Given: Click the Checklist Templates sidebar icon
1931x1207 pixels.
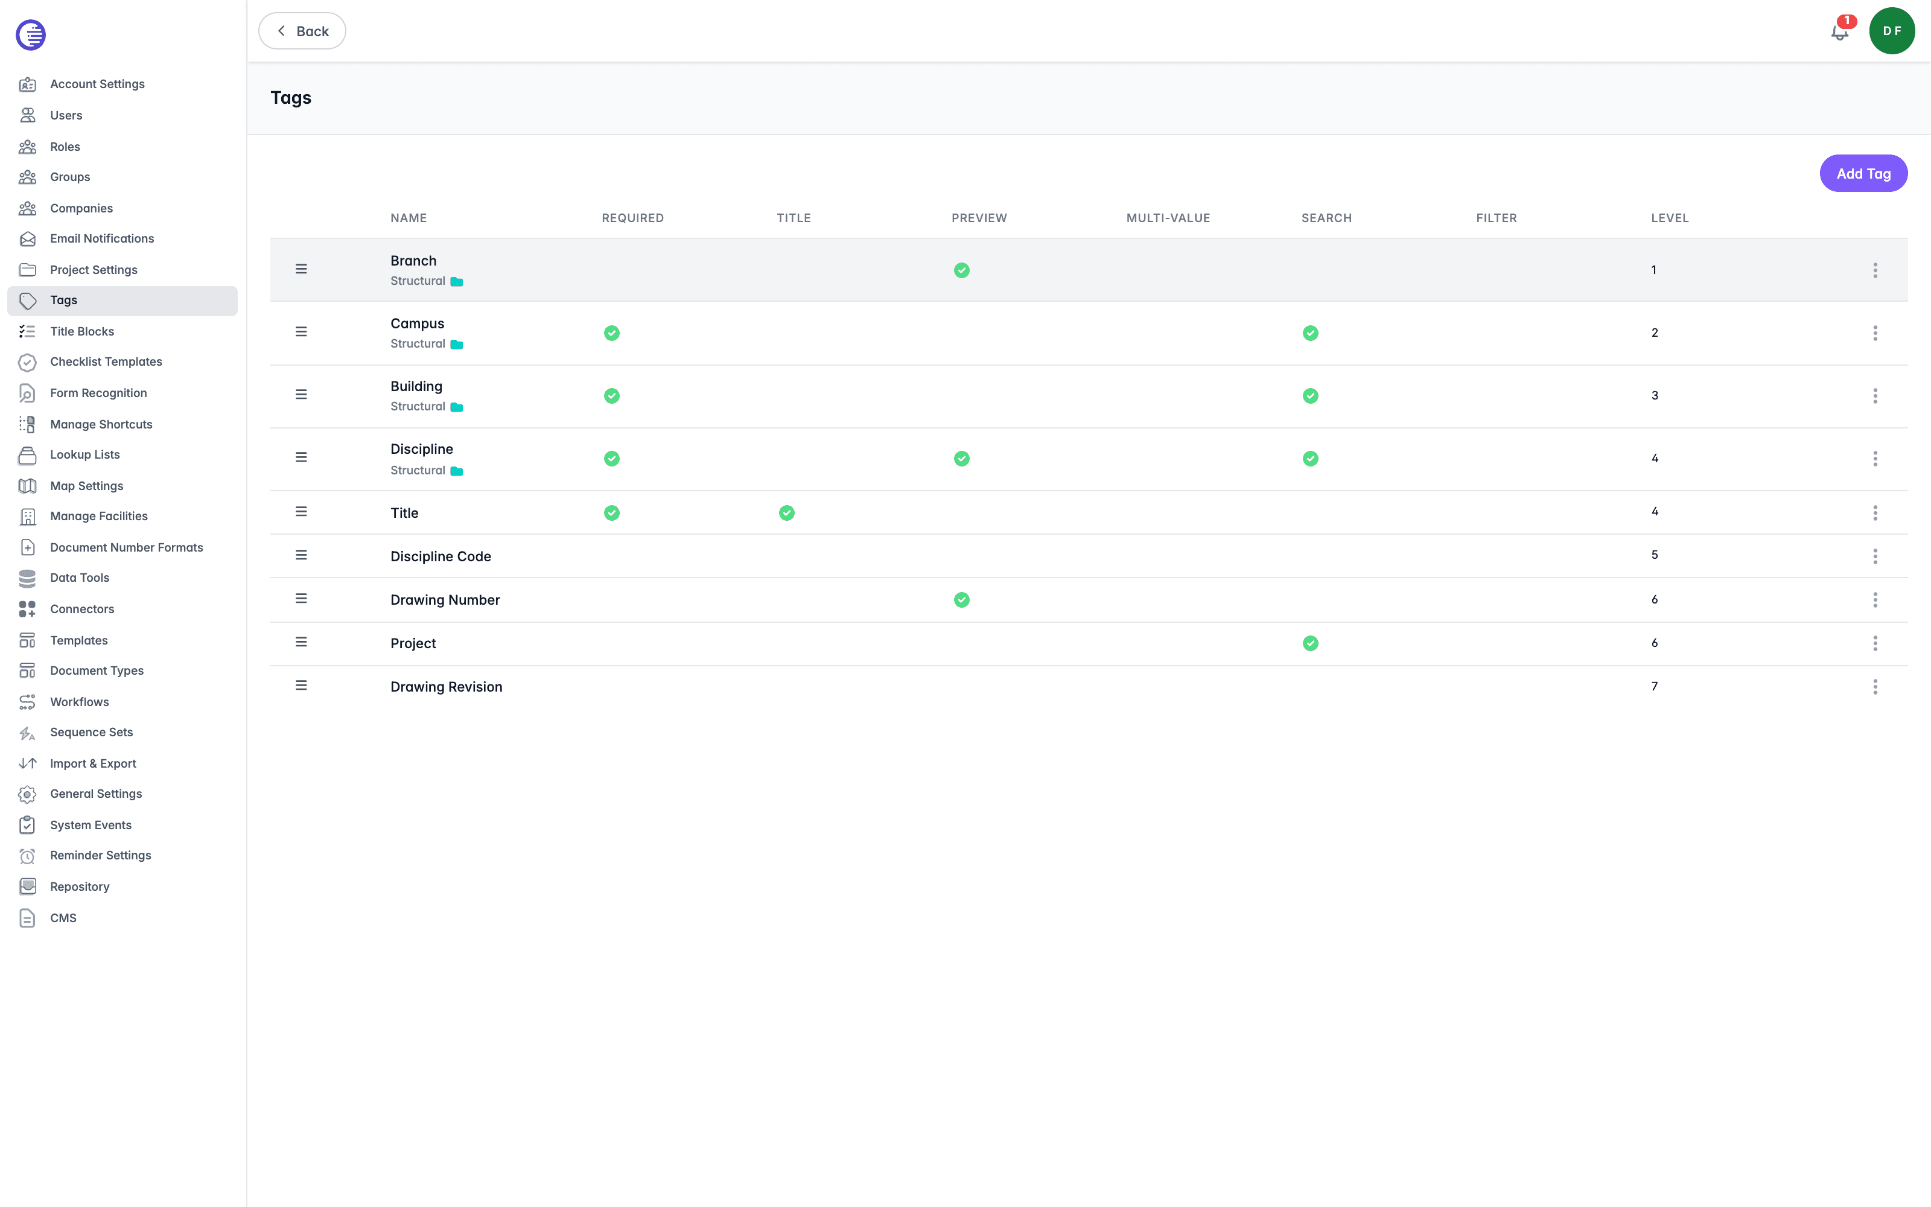Looking at the screenshot, I should [x=27, y=363].
